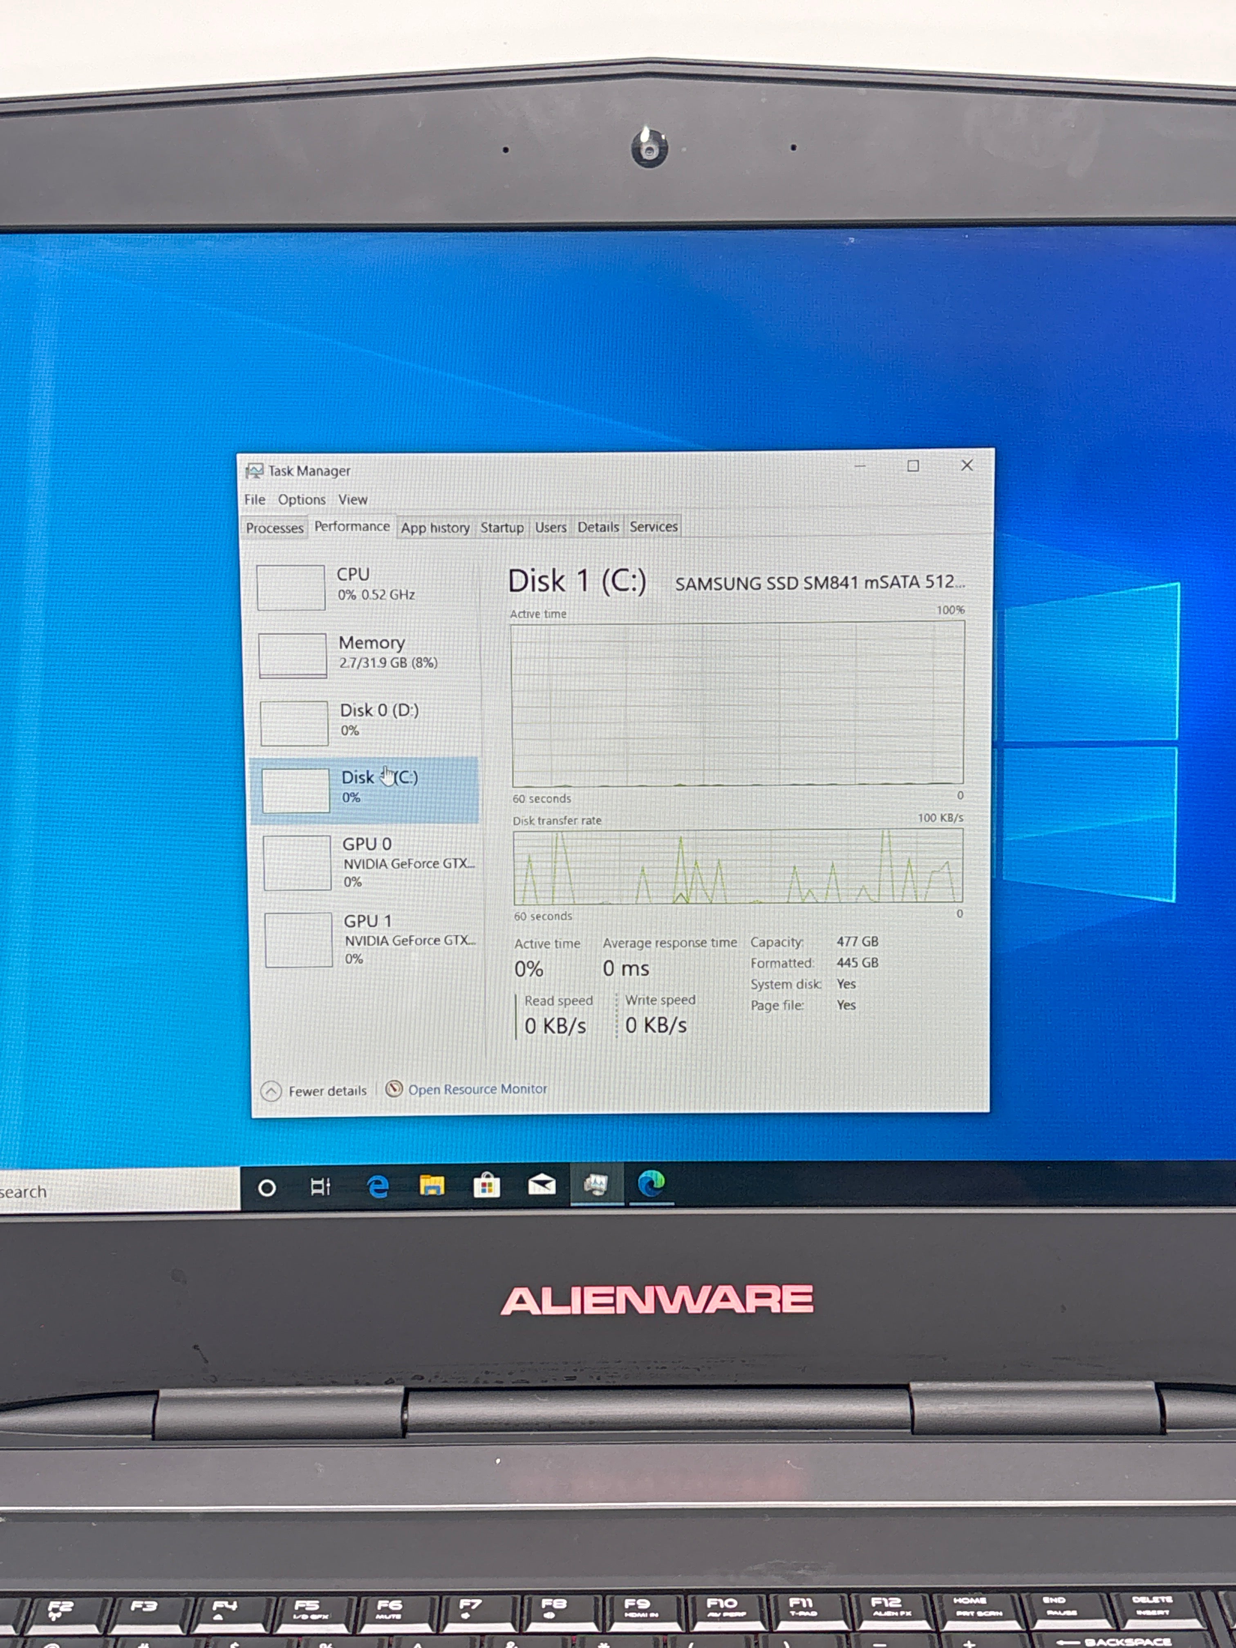Click the Cortana circle icon on taskbar
Image resolution: width=1236 pixels, height=1648 pixels.
pos(267,1188)
